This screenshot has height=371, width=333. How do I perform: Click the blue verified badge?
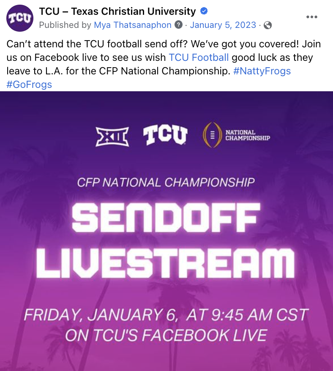click(x=204, y=11)
